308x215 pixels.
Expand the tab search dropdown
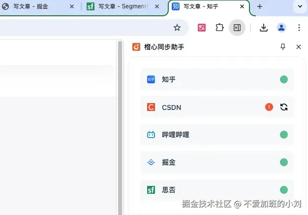coord(300,6)
